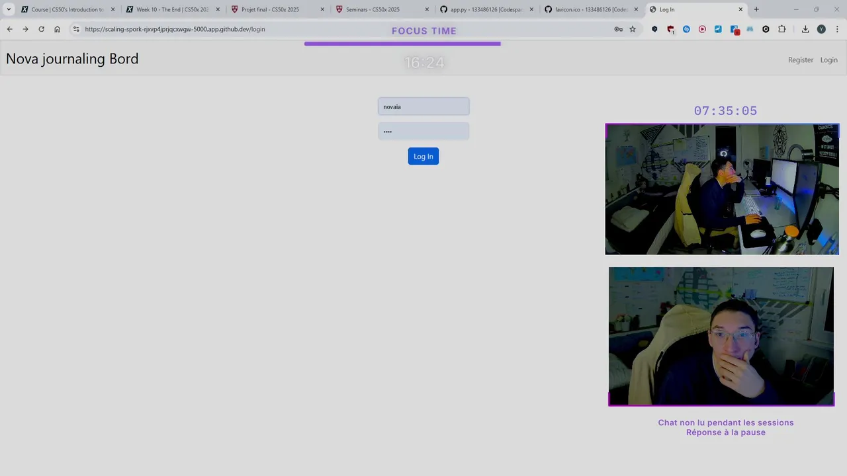Image resolution: width=847 pixels, height=476 pixels.
Task: Click the address bar URL
Action: click(175, 29)
